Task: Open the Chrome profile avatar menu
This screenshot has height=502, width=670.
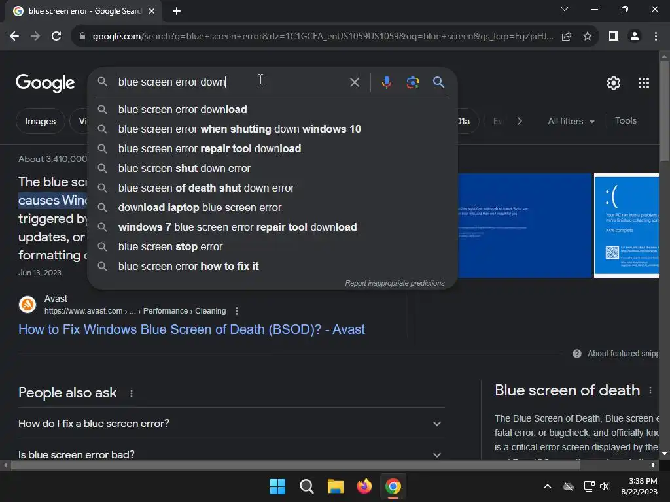Action: 635,37
